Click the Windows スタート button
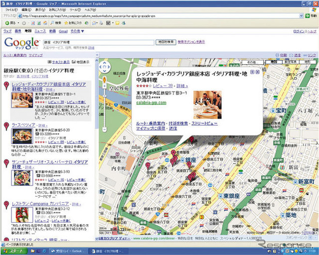 click(x=13, y=251)
